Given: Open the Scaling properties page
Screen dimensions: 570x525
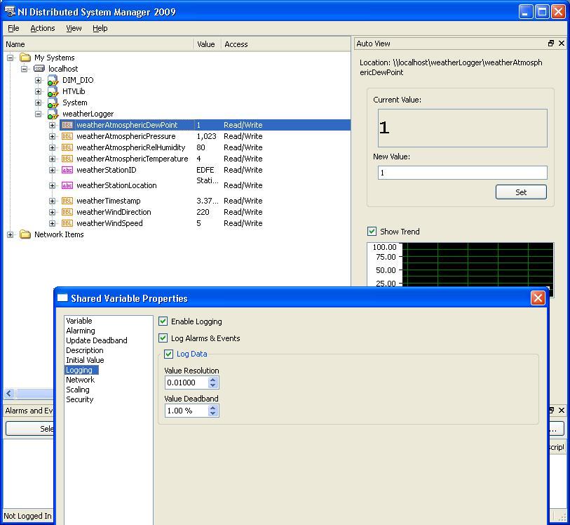Looking at the screenshot, I should pos(77,390).
